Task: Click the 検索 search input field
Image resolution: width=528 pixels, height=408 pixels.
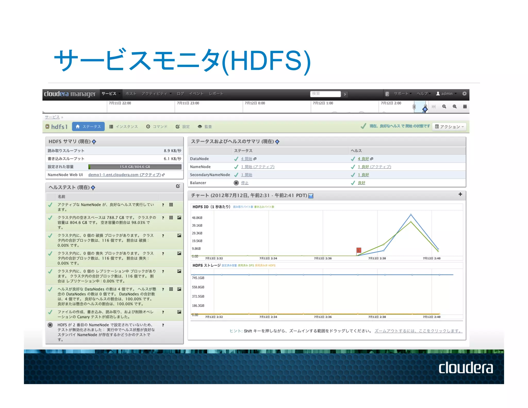Action: [325, 94]
